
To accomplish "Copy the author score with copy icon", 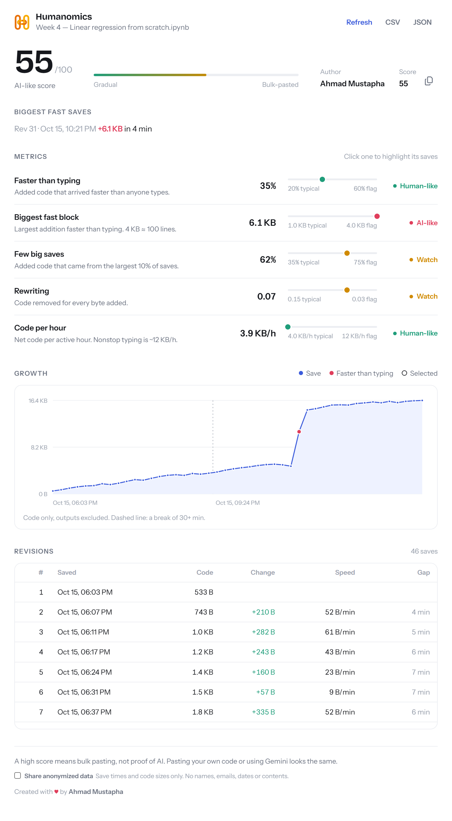I will (x=429, y=81).
